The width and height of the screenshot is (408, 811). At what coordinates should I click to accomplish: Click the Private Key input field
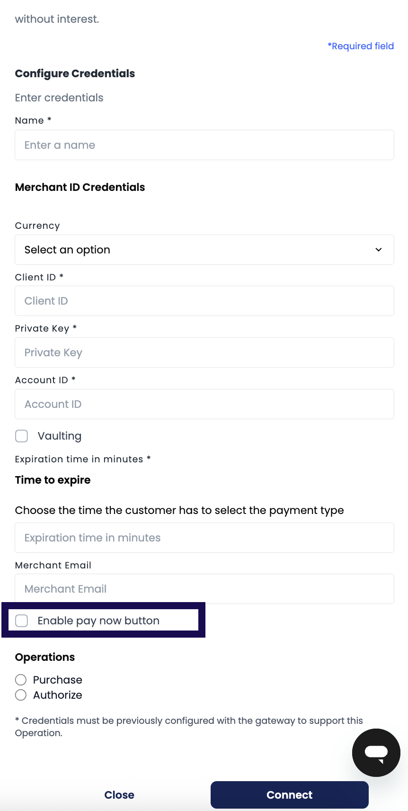[x=204, y=352]
